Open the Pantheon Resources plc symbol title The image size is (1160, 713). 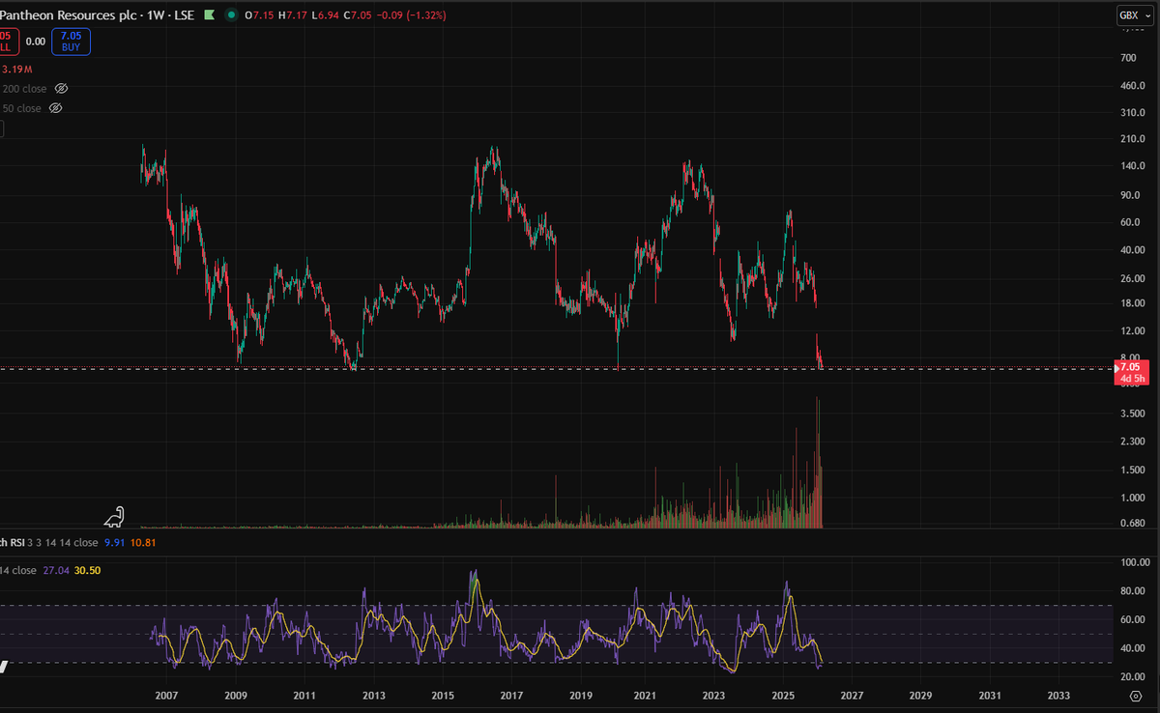pos(69,15)
